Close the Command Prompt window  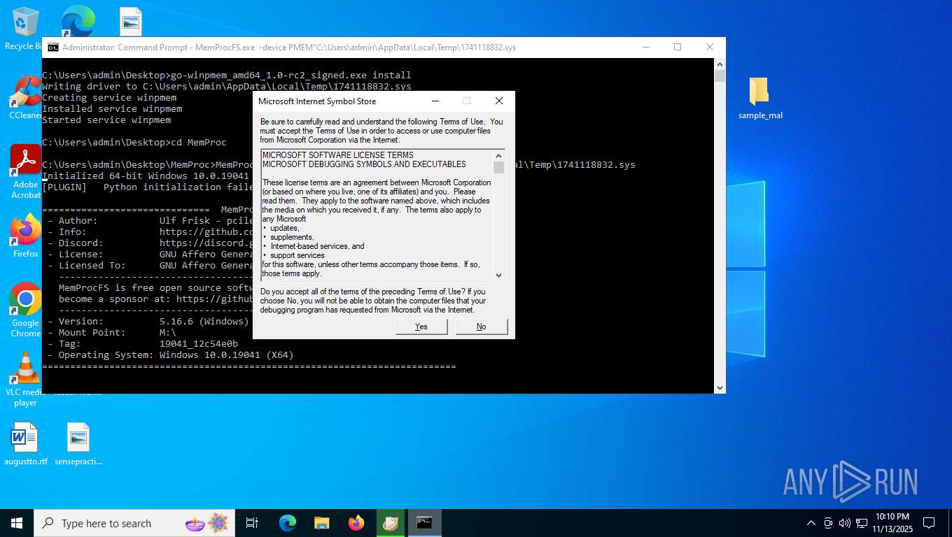click(x=709, y=47)
